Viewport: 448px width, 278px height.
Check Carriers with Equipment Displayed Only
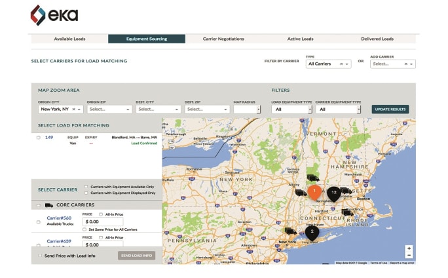[86, 193]
